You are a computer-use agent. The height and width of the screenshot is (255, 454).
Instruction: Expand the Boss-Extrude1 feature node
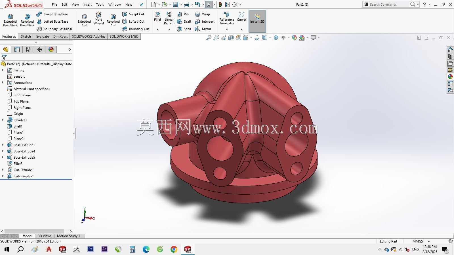tap(3, 145)
